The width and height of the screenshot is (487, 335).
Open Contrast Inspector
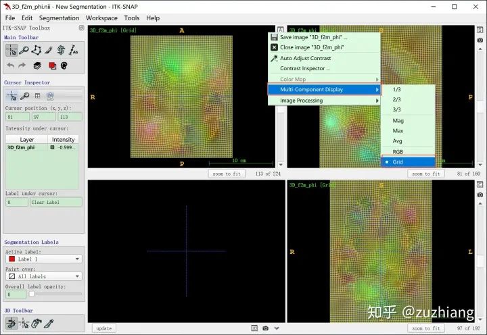324,68
